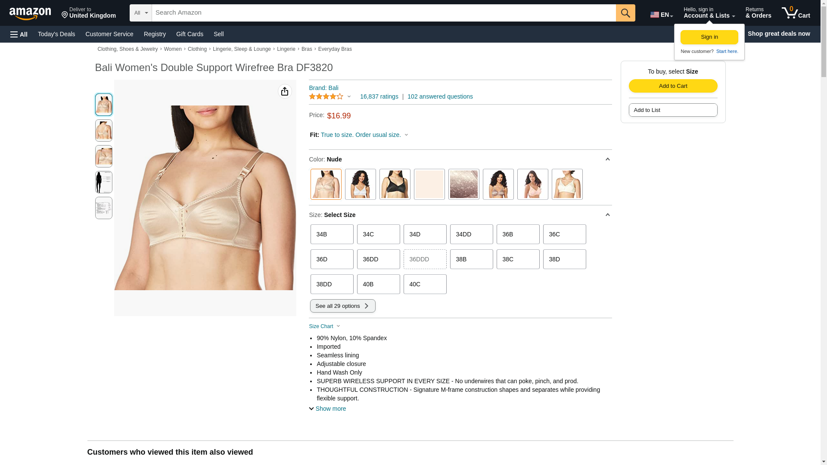Open the 16,837 ratings link

coord(379,96)
